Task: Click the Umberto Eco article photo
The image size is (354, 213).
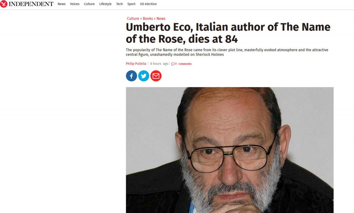Action: click(x=230, y=150)
